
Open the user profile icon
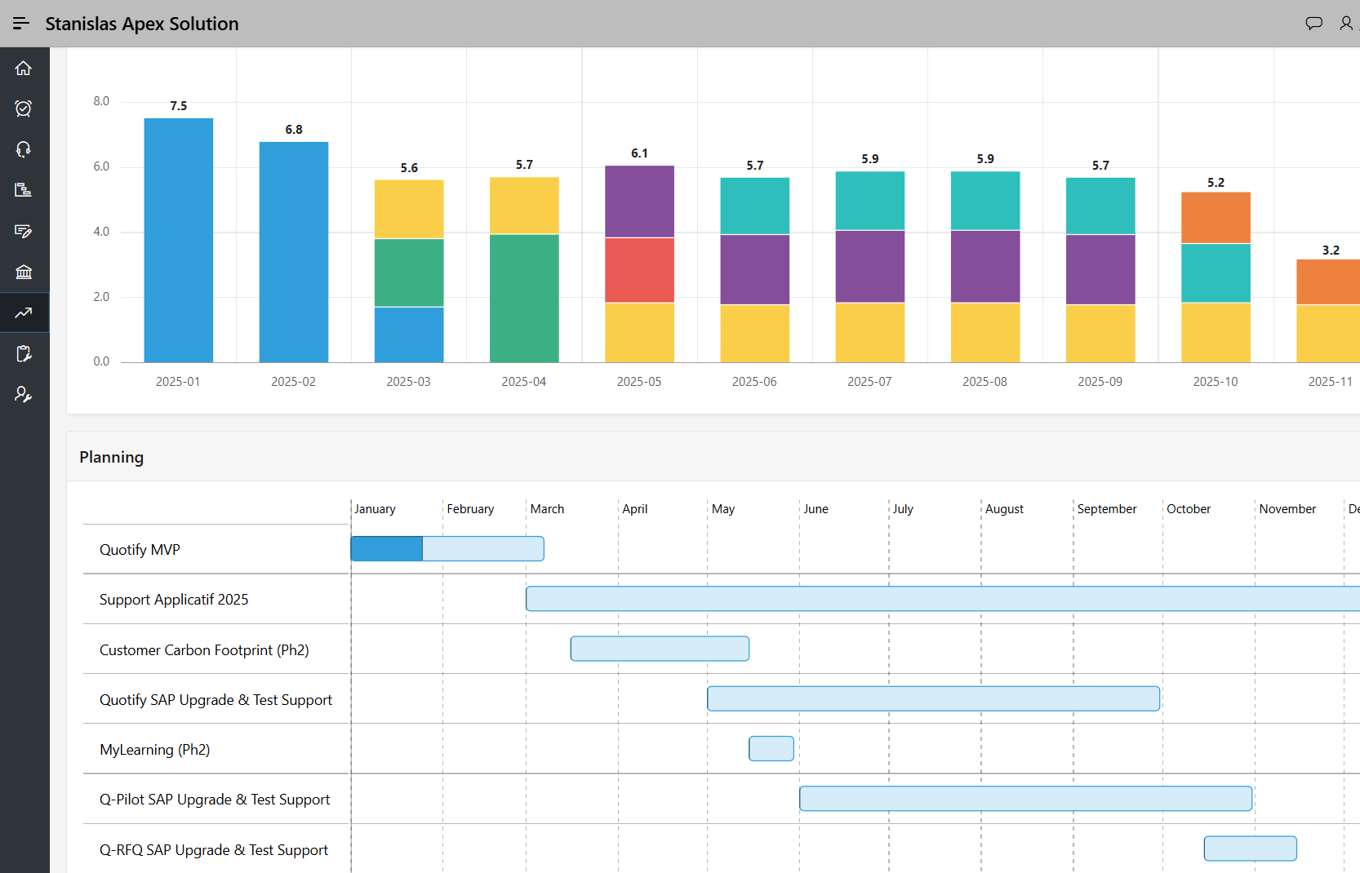coord(1346,24)
